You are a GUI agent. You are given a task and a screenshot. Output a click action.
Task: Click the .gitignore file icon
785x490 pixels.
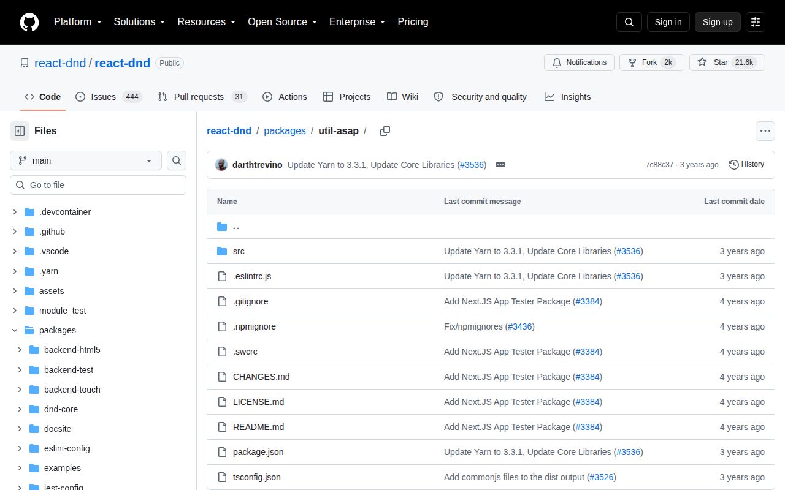pyautogui.click(x=222, y=301)
